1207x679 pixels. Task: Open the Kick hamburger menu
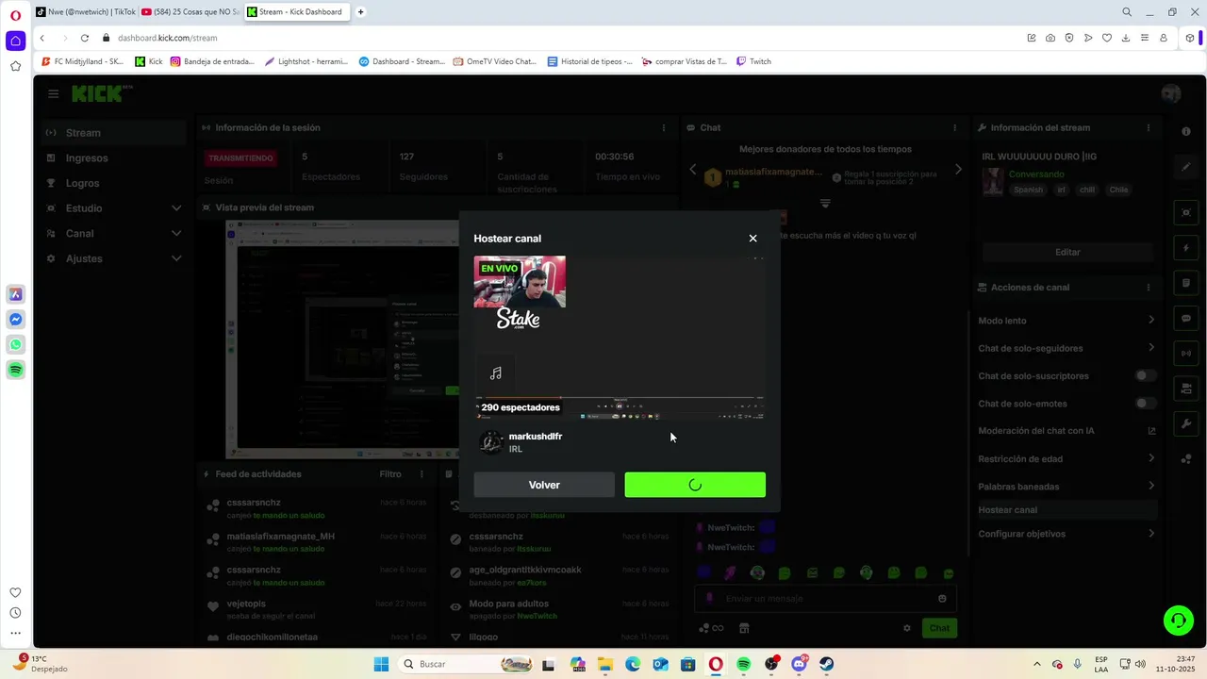(x=53, y=93)
